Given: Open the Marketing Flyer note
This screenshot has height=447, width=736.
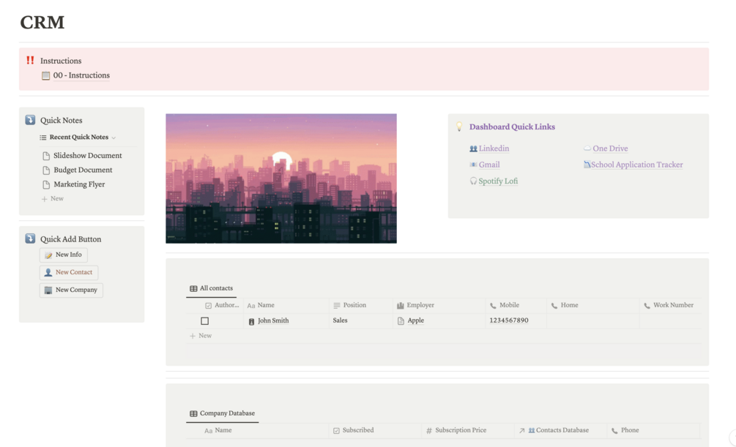Looking at the screenshot, I should click(79, 184).
